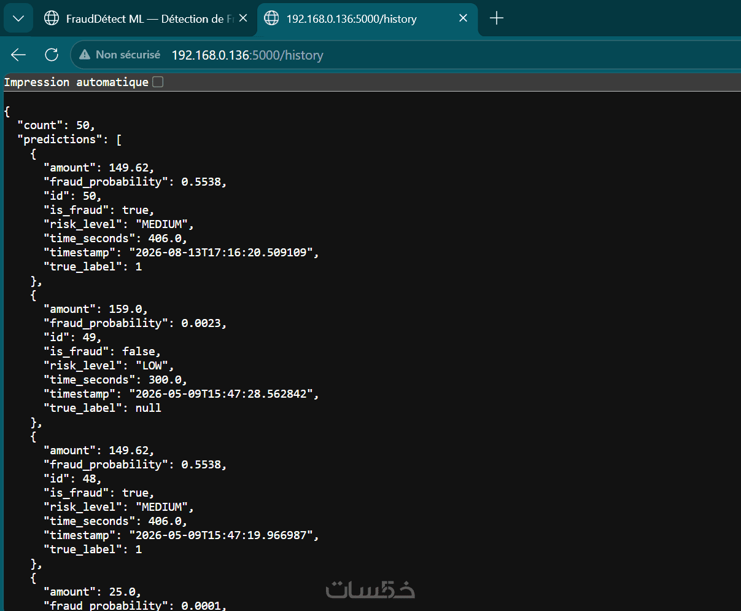Viewport: 741px width, 611px height.
Task: Click the "amount": 25.0 line
Action: (92, 591)
